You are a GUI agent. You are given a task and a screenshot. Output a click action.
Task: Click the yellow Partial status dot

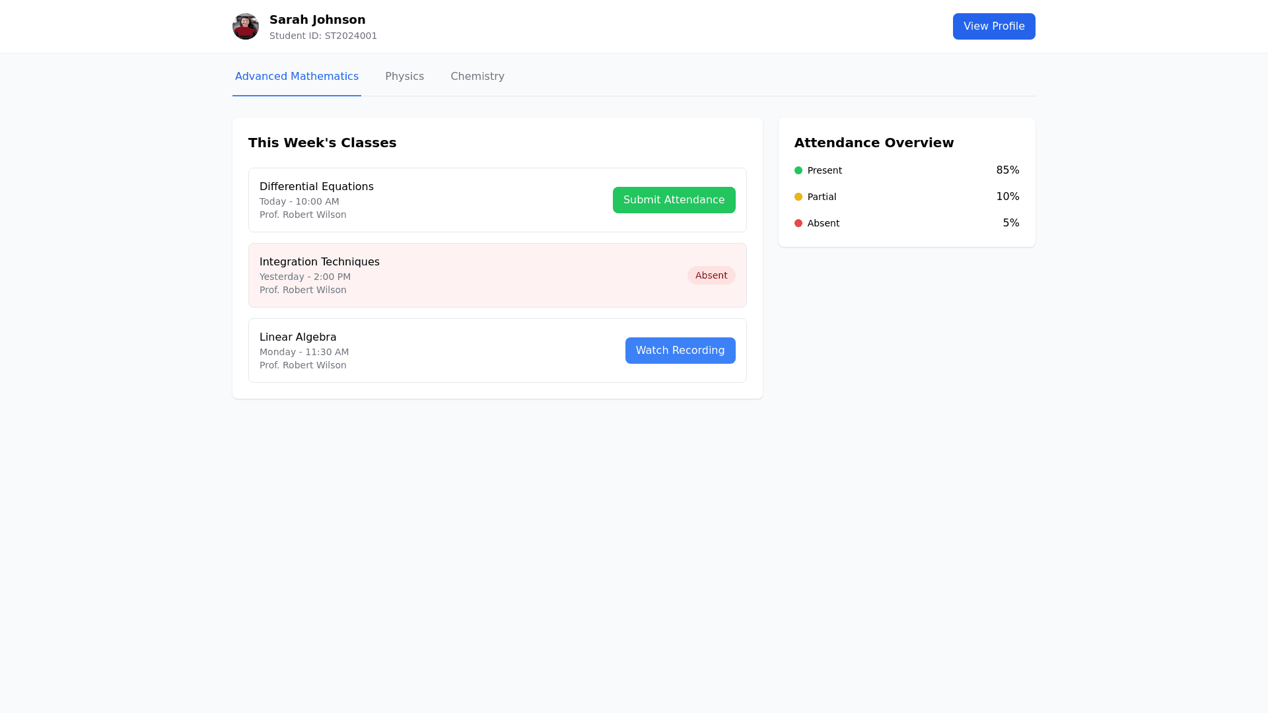[798, 197]
